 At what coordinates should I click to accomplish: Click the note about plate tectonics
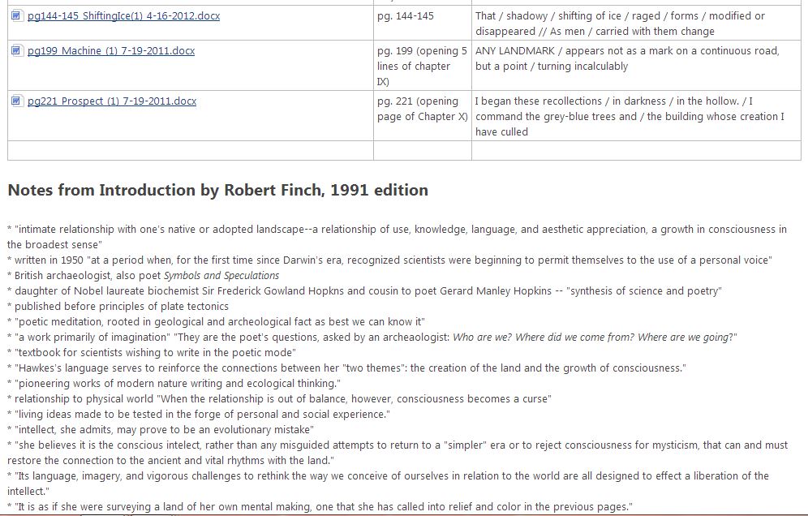122,307
